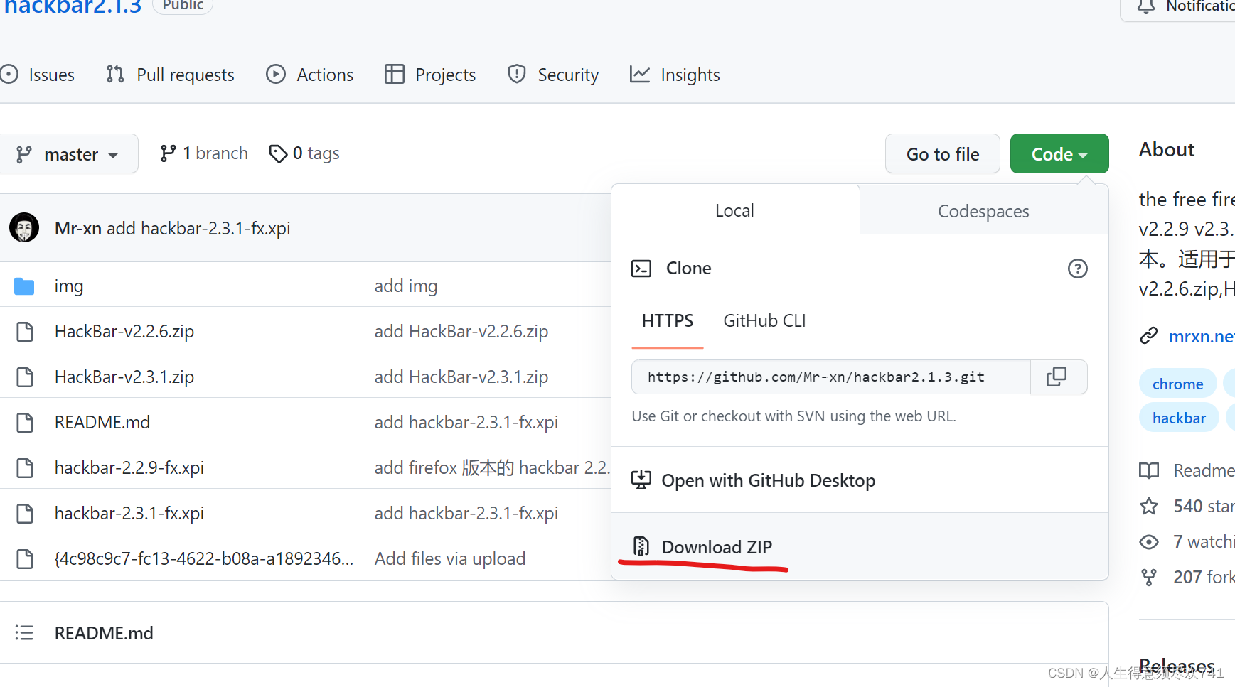Click the Download ZIP option
The width and height of the screenshot is (1235, 687).
coord(716,547)
